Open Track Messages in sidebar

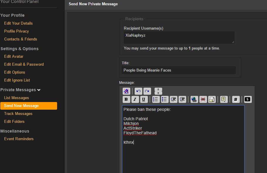tap(18, 113)
